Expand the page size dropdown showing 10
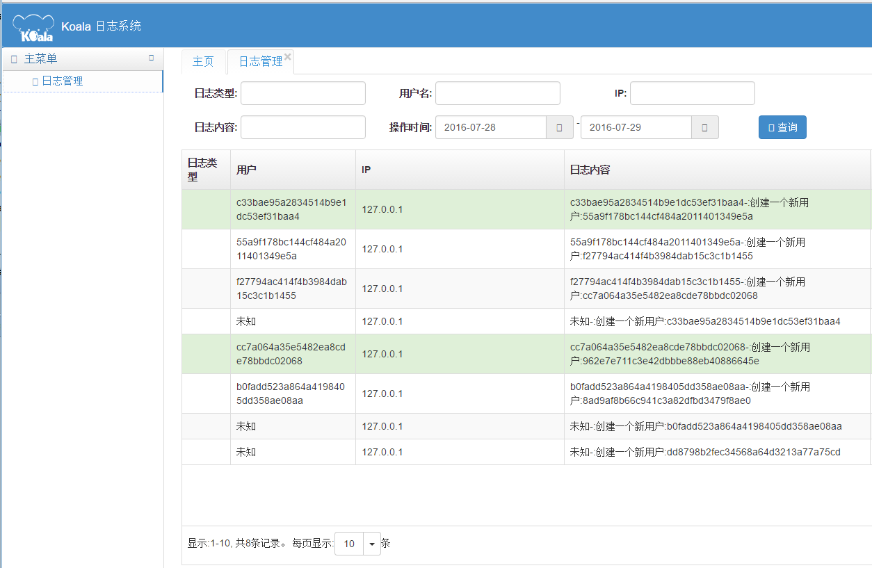The width and height of the screenshot is (872, 568). coord(372,544)
